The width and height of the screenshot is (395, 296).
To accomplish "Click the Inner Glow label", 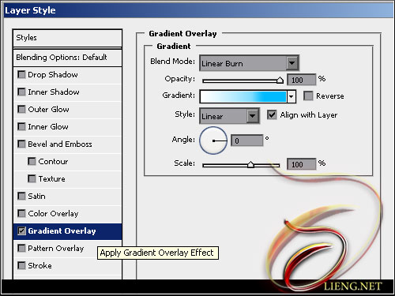I will click(x=48, y=127).
